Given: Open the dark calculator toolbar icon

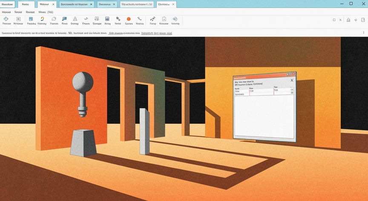Looking at the screenshot, I should point(107,19).
